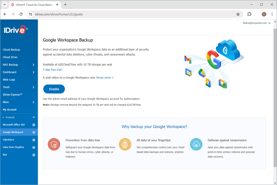Screen dimensions: 277x185
Task: Select Microsoft Office 365 product
Action: coord(14,125)
